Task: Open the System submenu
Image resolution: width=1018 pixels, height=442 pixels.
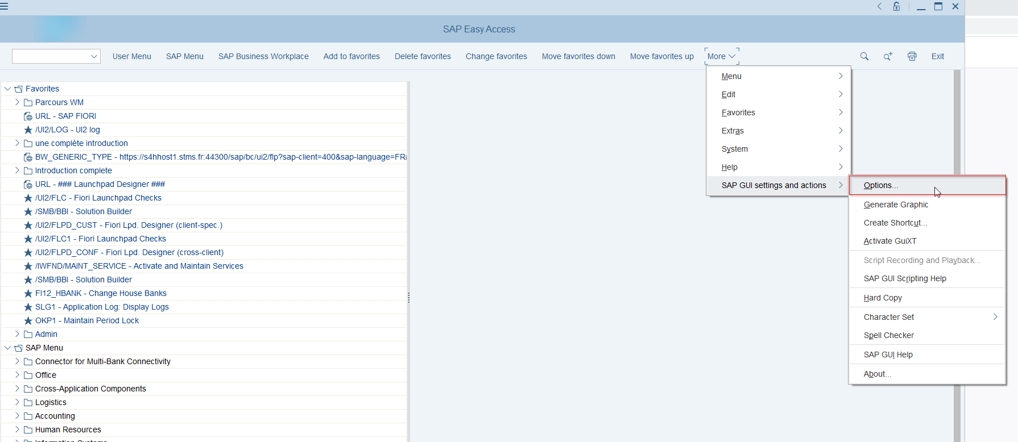Action: (779, 149)
